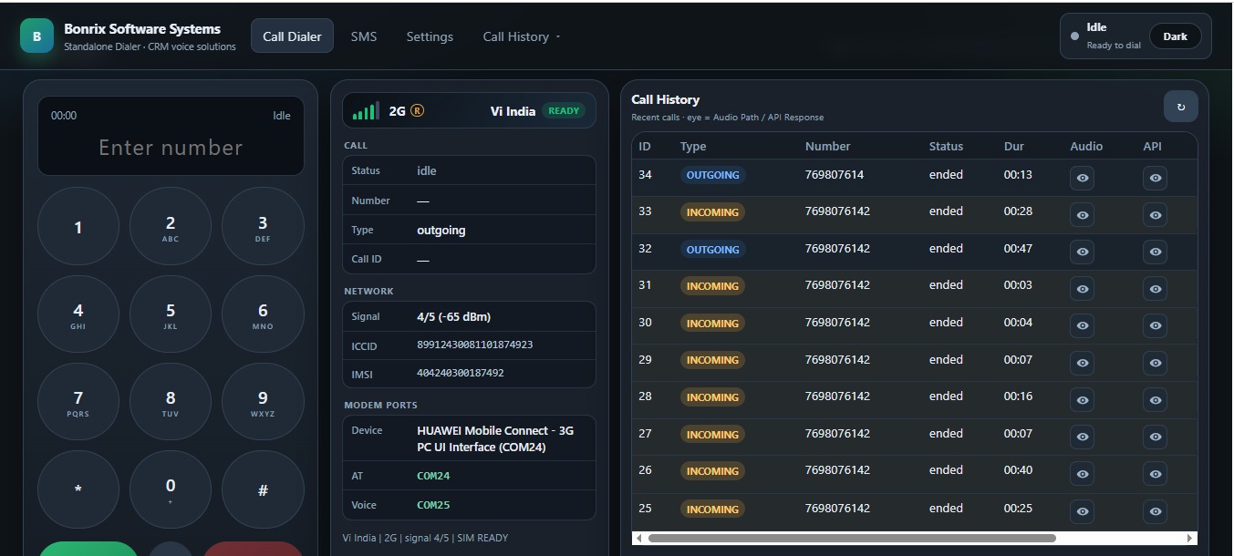Click the roaming R indicator icon
1234x556 pixels.
point(418,110)
